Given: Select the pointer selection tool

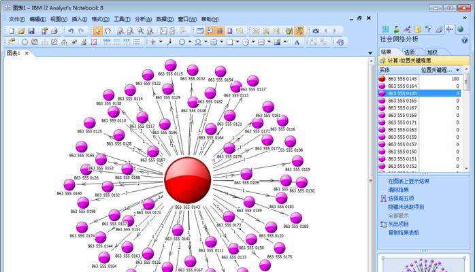Looking at the screenshot, I should click(97, 31).
